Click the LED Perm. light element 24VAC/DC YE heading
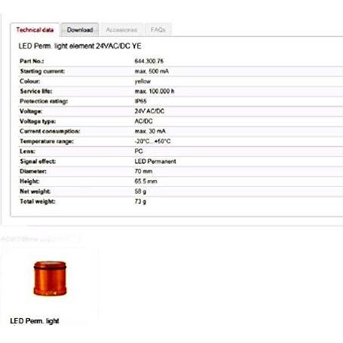The image size is (343, 343). 80,46
